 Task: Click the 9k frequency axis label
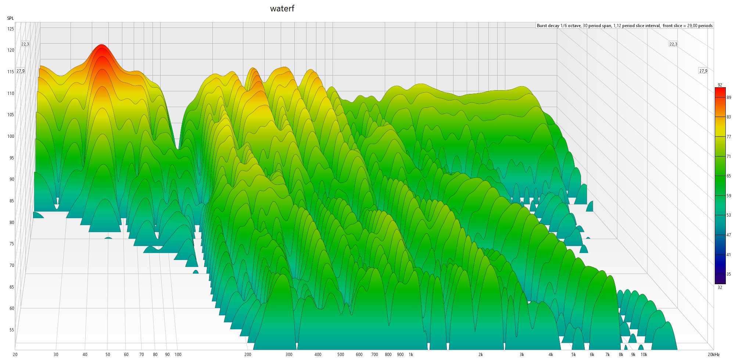[633, 355]
